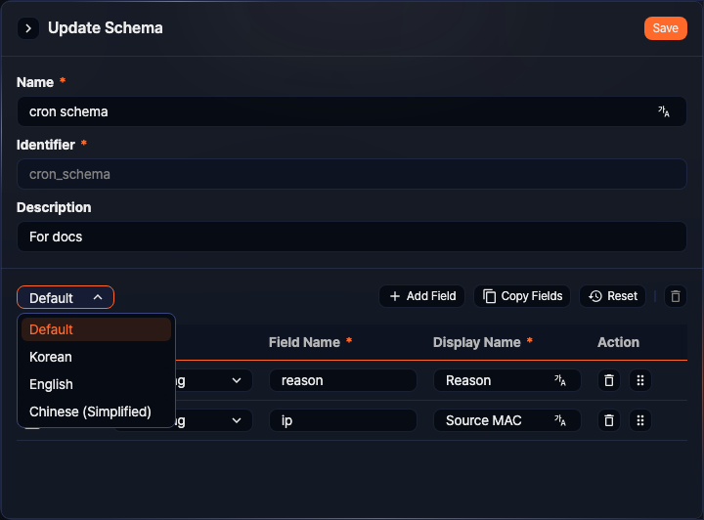Reset the schema fields
704x520 pixels.
coord(613,296)
